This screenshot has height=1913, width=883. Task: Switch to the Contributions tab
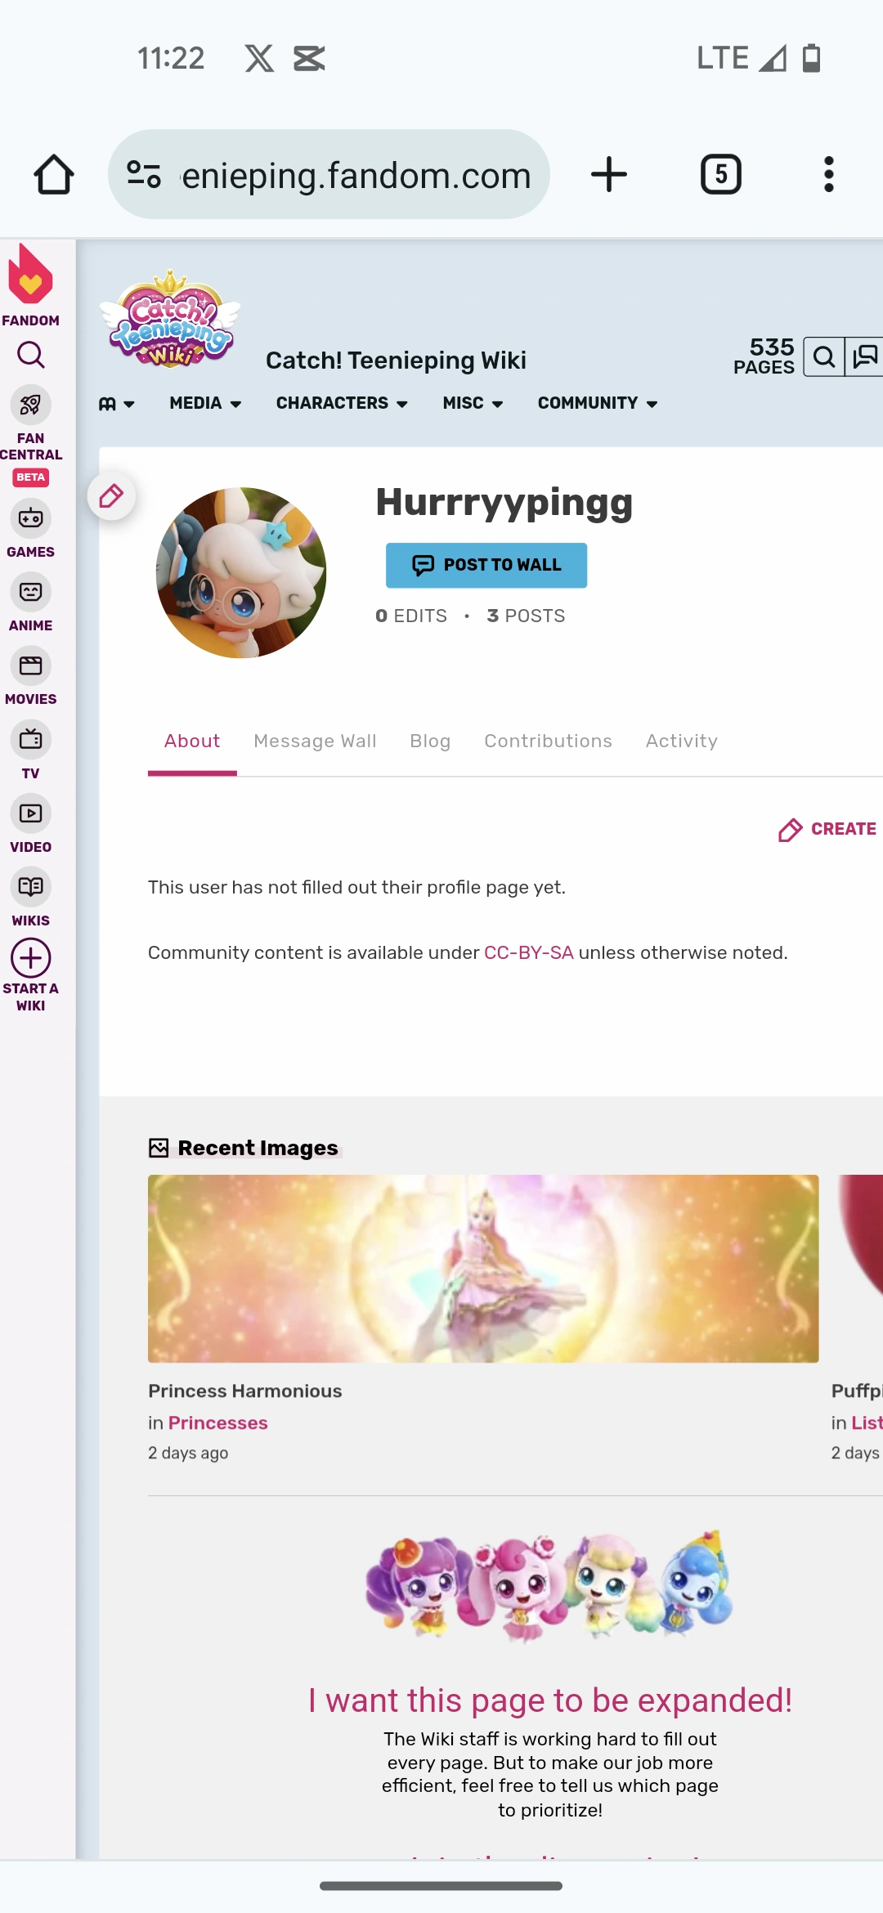tap(548, 741)
